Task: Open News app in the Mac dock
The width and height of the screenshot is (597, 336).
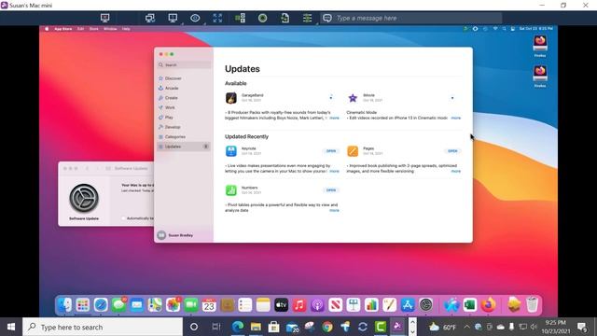Action: tap(336, 305)
